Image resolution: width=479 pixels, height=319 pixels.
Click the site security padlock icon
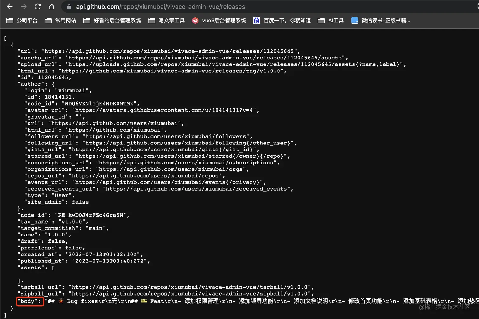click(x=68, y=6)
